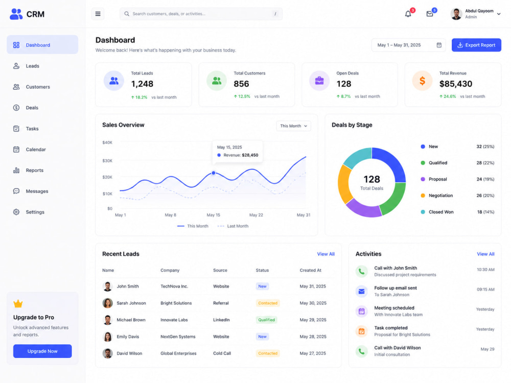This screenshot has width=511, height=383.
Task: Open Reports from sidebar
Action: pyautogui.click(x=42, y=170)
